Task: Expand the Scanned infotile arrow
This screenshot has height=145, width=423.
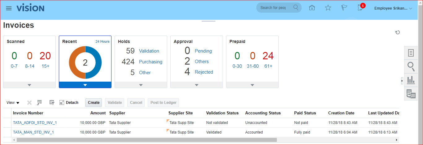Action: click(x=29, y=85)
